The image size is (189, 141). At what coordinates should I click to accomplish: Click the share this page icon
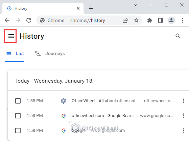coord(125,20)
